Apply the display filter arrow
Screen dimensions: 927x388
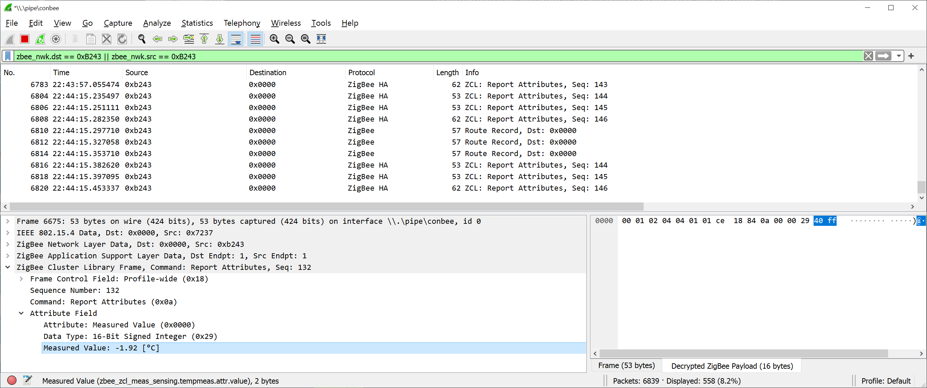pyautogui.click(x=883, y=56)
